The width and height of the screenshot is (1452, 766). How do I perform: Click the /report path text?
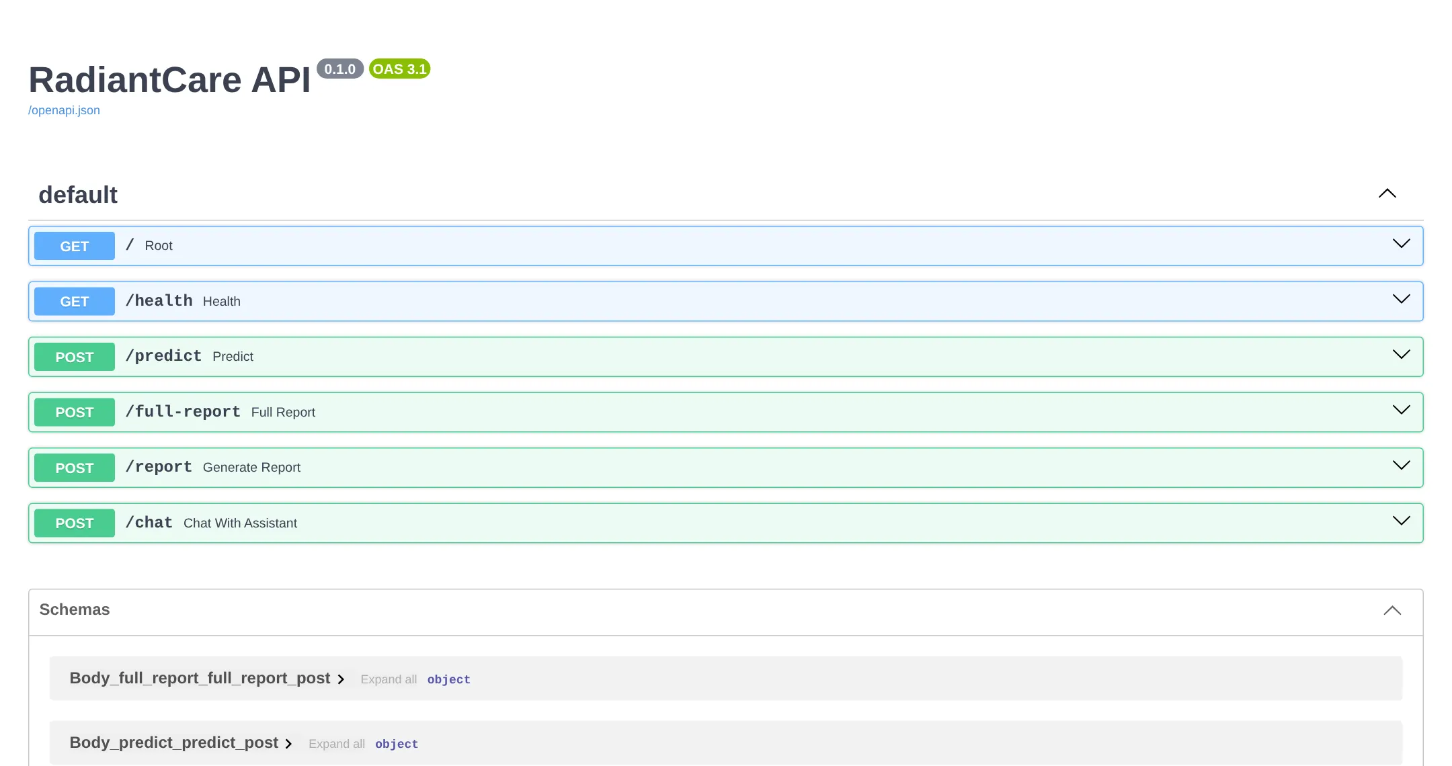click(x=159, y=467)
